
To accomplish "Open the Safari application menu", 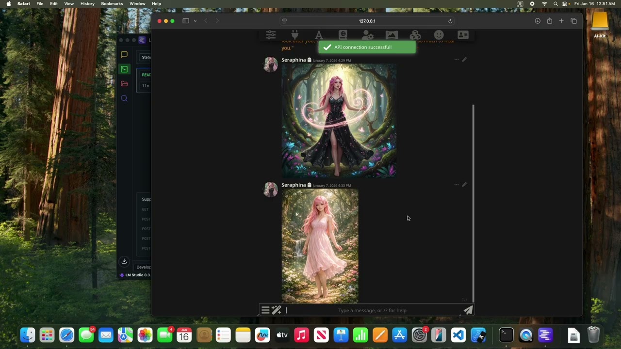I will [23, 4].
